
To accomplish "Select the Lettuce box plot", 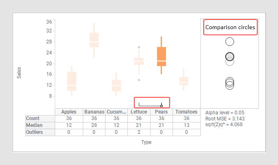I will pos(139,61).
